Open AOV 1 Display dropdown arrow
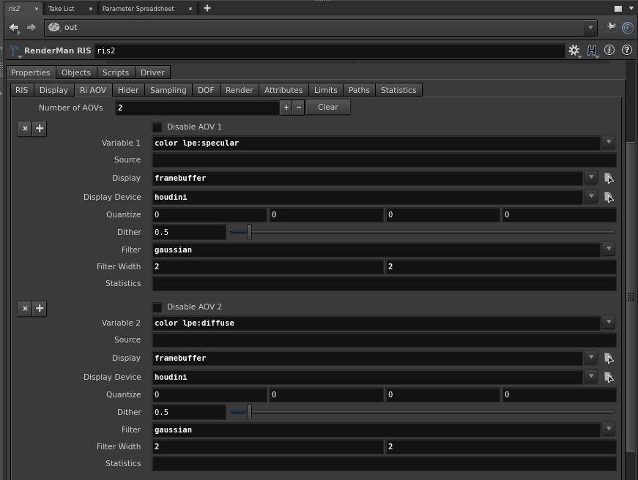 pos(591,177)
